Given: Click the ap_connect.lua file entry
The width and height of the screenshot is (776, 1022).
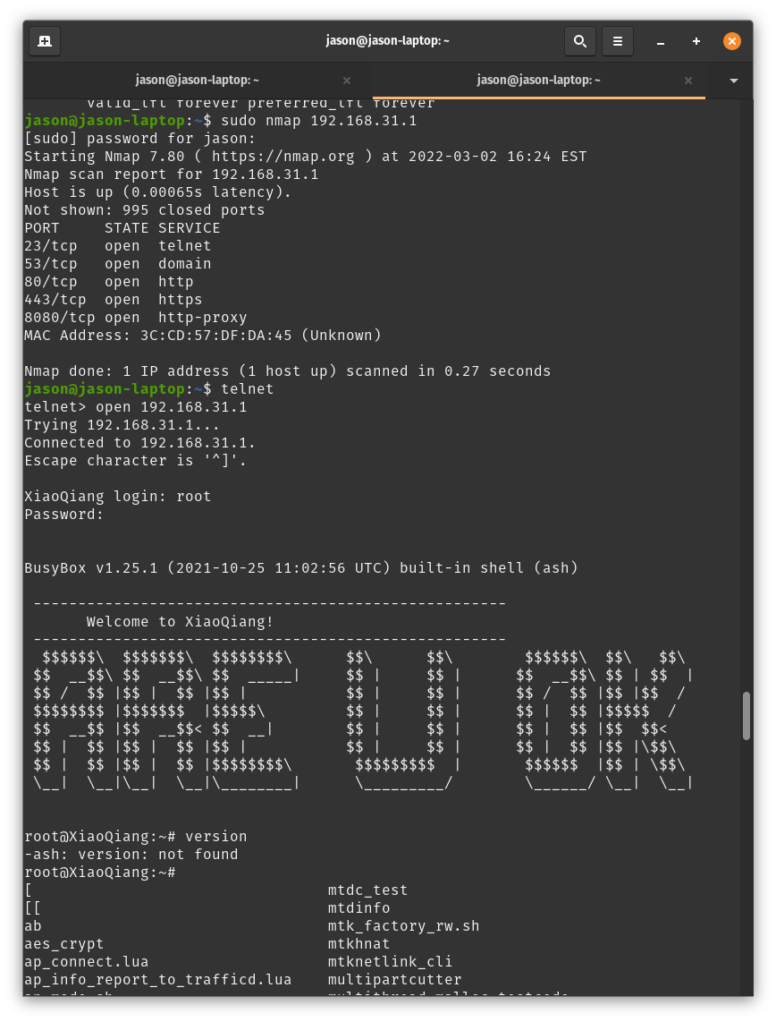Looking at the screenshot, I should pyautogui.click(x=87, y=962).
